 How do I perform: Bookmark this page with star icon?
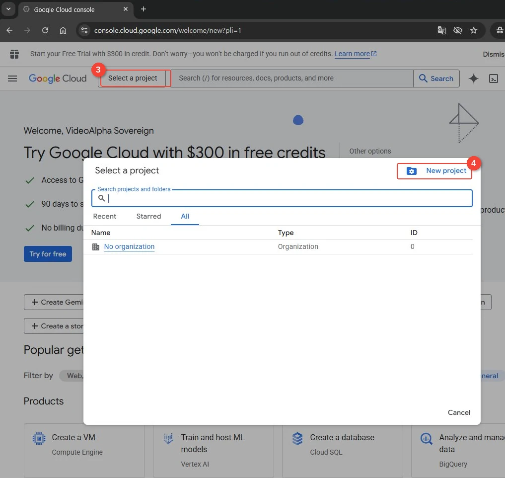click(473, 30)
